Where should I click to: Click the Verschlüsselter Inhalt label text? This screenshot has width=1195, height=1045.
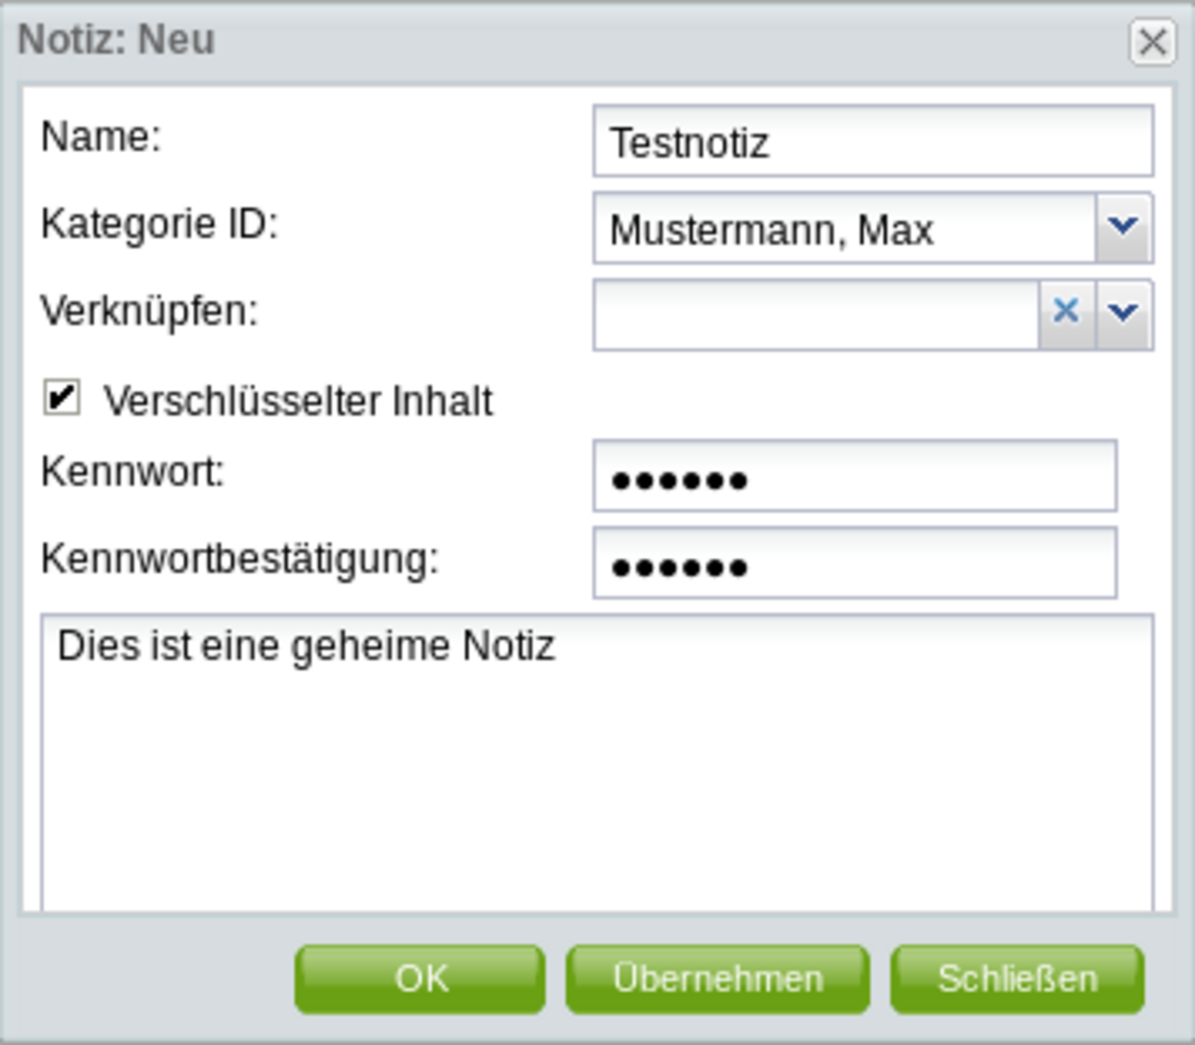(298, 401)
